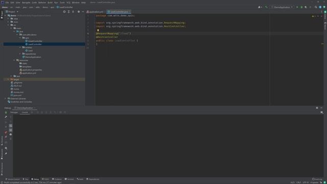Screen dimensions: 327x184
Task: Click the Expand All icon in the Project panel
Action: pos(68,12)
